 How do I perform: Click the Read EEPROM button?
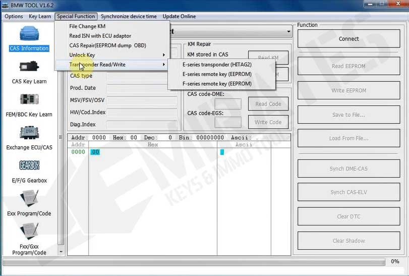(349, 66)
